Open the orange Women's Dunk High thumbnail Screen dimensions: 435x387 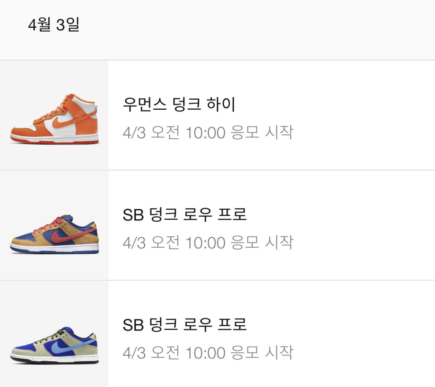point(54,115)
